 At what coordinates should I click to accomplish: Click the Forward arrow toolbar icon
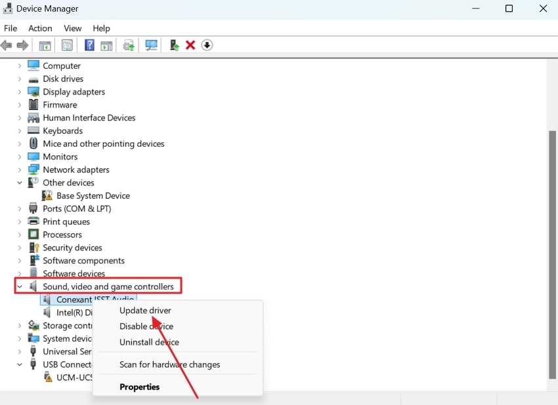[x=22, y=45]
